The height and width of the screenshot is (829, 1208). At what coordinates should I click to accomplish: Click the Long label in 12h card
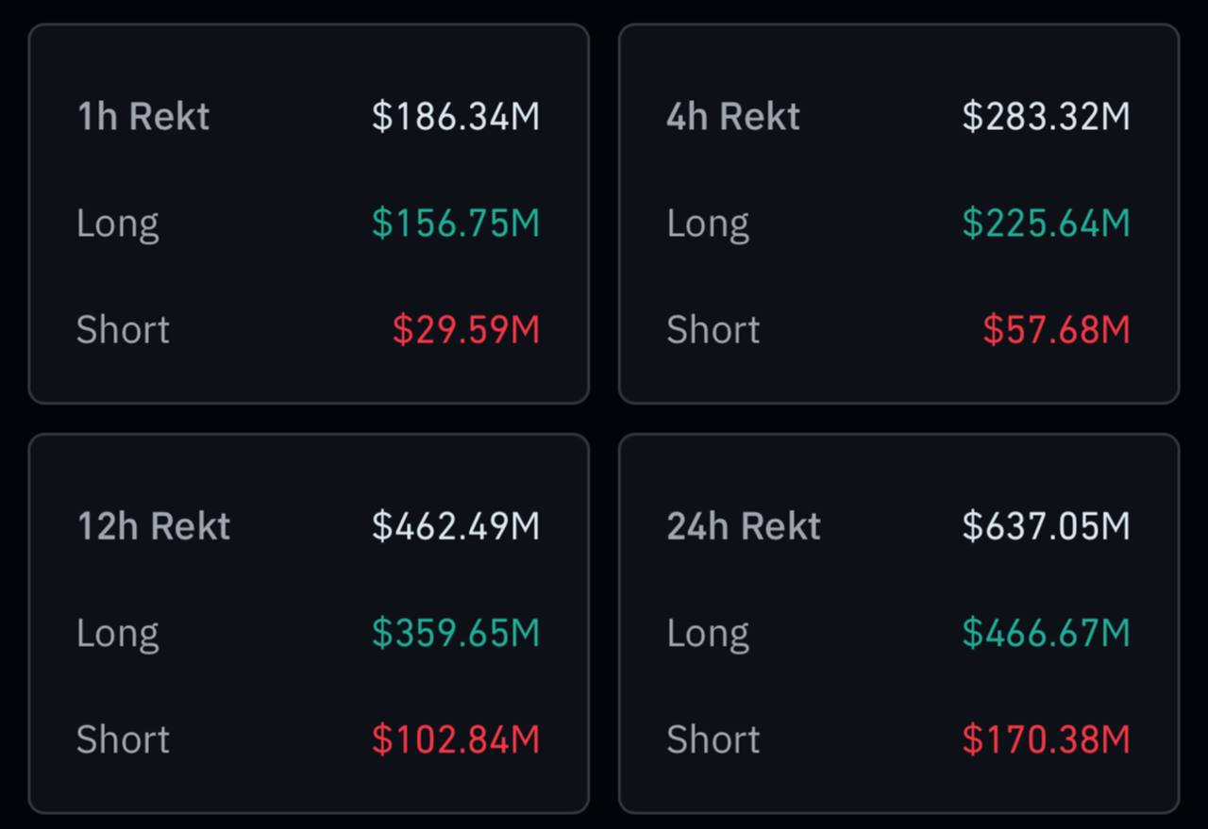tap(117, 633)
